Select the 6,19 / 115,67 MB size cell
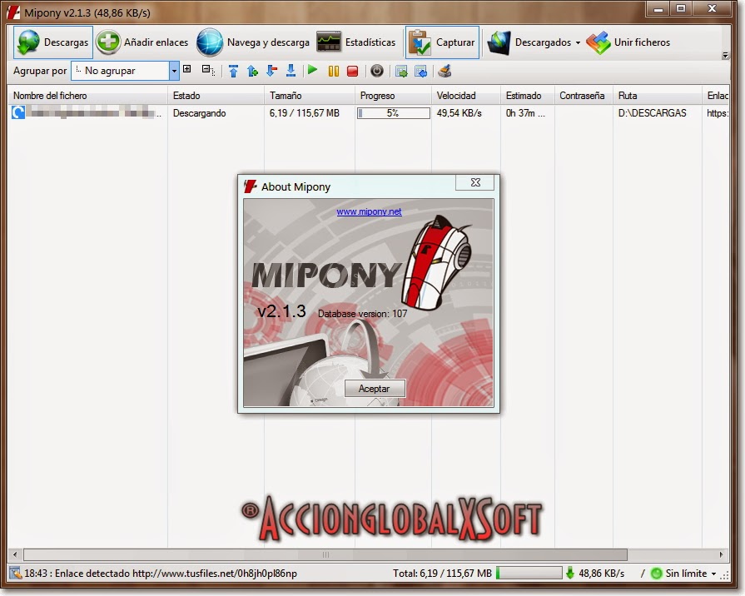The height and width of the screenshot is (596, 745). click(x=304, y=113)
